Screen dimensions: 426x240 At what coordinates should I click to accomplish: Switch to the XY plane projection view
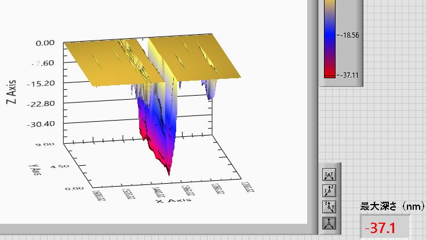[329, 175]
